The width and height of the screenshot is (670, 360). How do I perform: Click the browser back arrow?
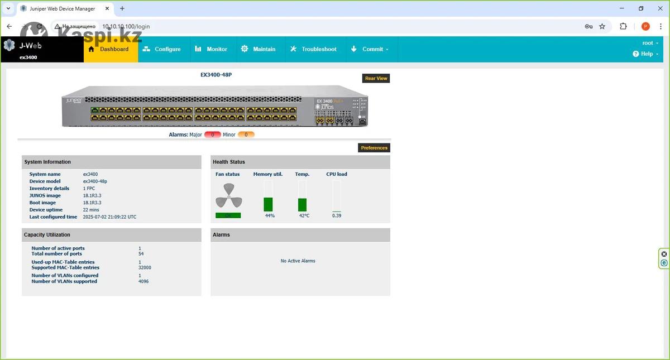[x=9, y=26]
